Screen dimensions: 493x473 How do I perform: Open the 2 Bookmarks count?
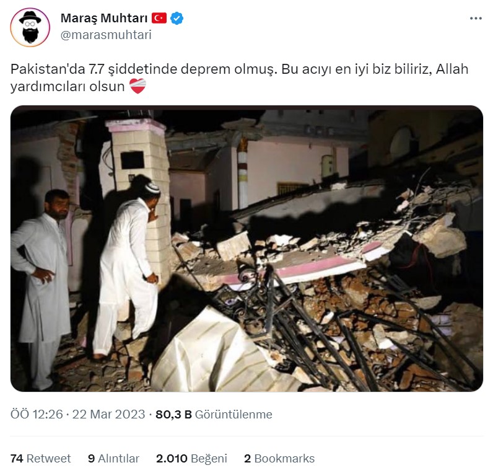pos(279,459)
